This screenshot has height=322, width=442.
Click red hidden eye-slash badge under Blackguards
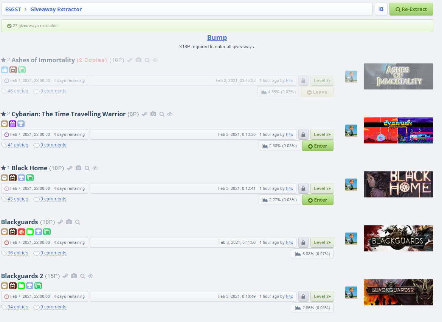[x=22, y=232]
